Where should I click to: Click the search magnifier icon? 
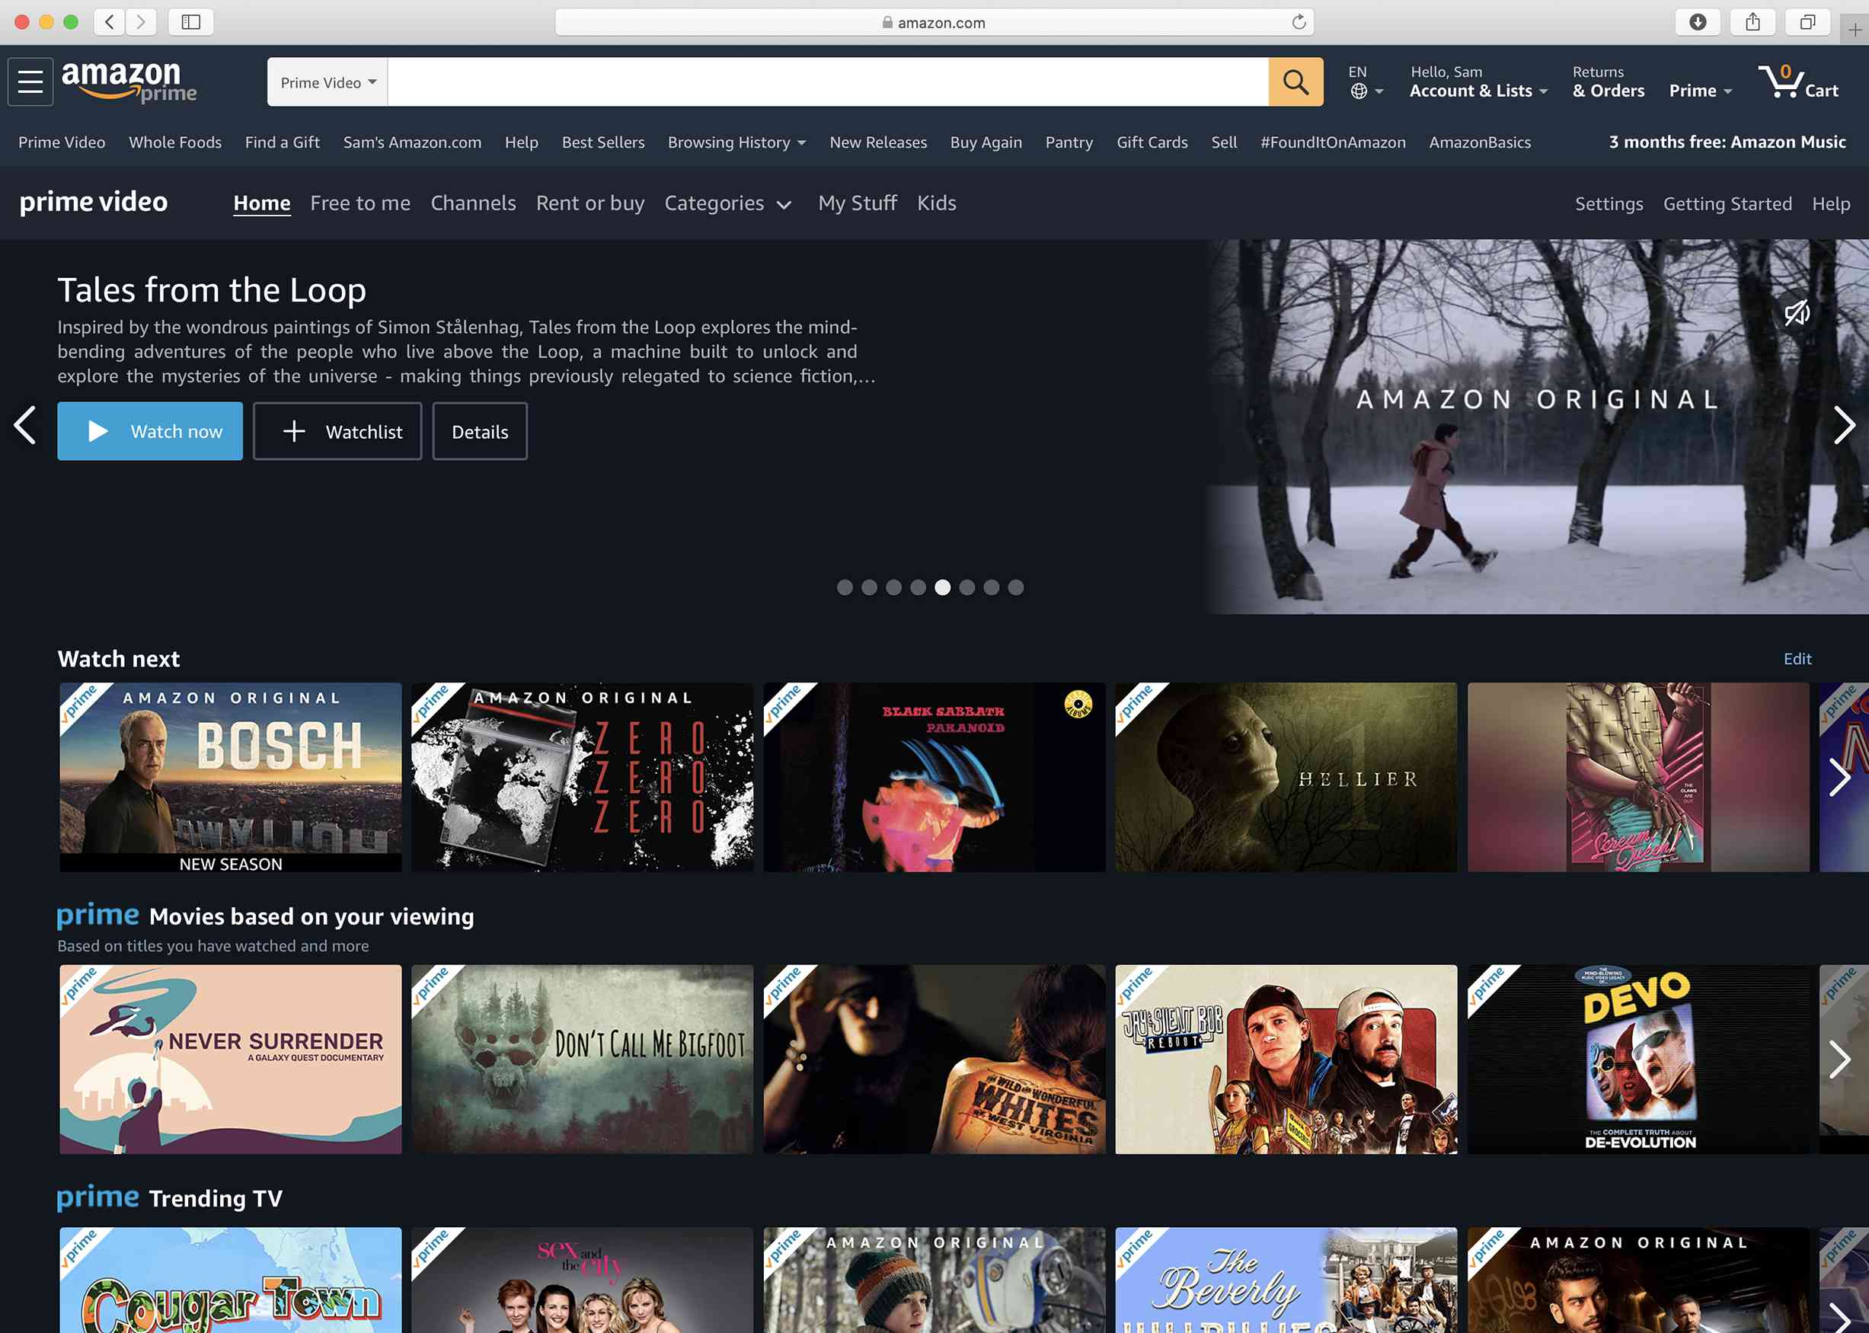1295,82
